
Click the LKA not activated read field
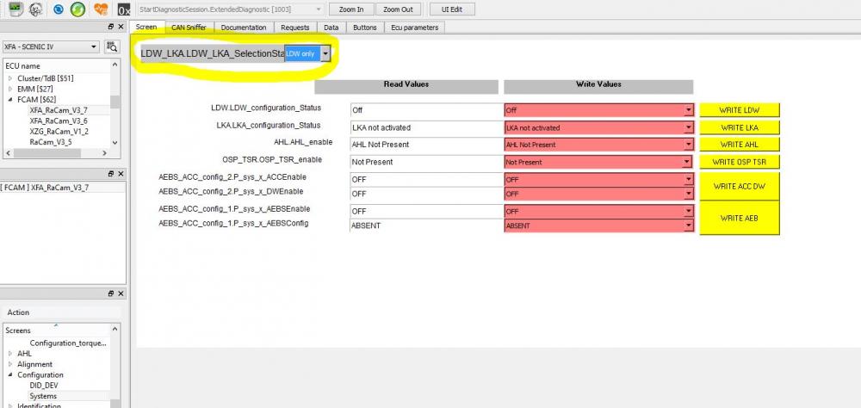click(427, 127)
